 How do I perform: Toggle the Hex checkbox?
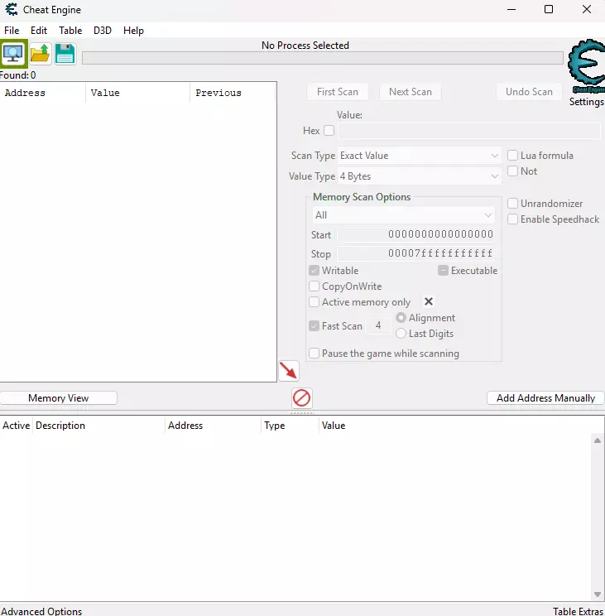click(x=329, y=131)
